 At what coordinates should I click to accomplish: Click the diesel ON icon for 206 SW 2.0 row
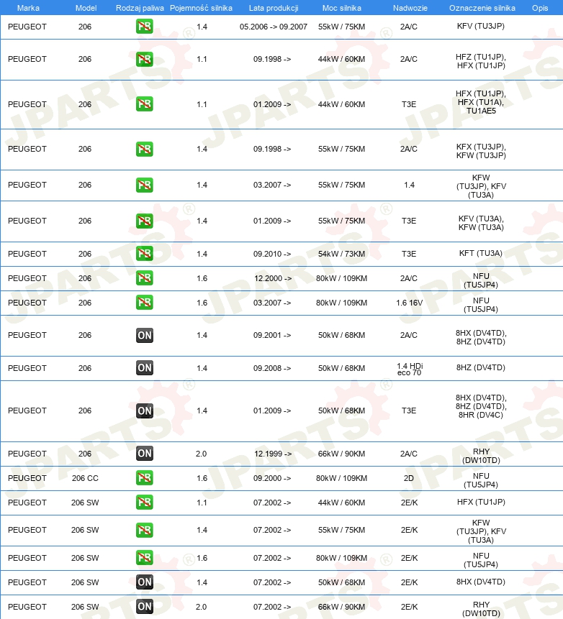(144, 606)
